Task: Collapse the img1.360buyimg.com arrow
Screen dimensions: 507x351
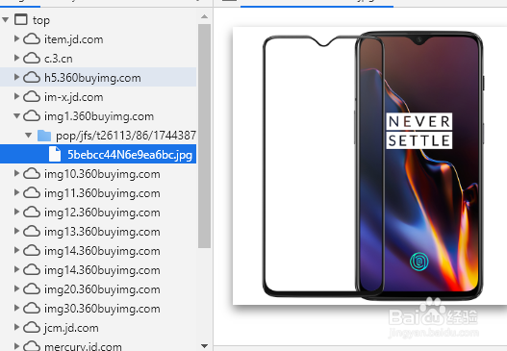Action: coord(16,115)
